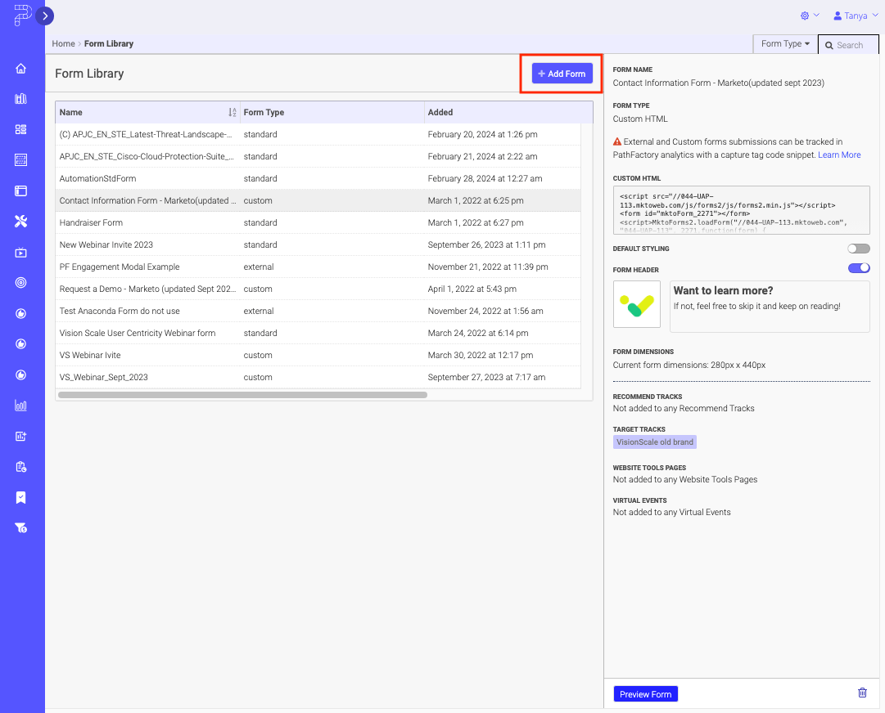The height and width of the screenshot is (713, 885).
Task: Open the settings gear menu
Action: point(810,16)
